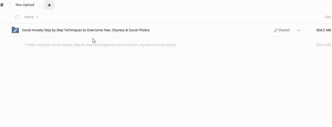This screenshot has width=332, height=127.
Task: Sort the list by Name column header
Action: [29, 17]
